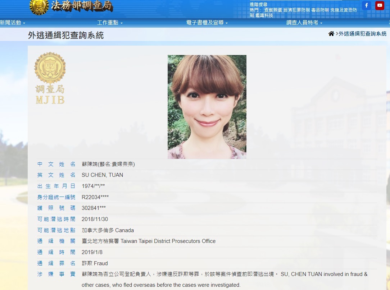Image resolution: width=390 pixels, height=290 pixels.
Task: Click the escape date 2018/11/30
Action: (x=95, y=219)
